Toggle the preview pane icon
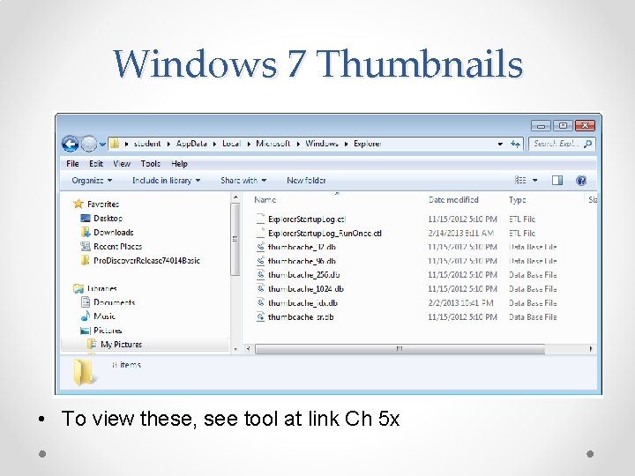The image size is (635, 476). 557,180
